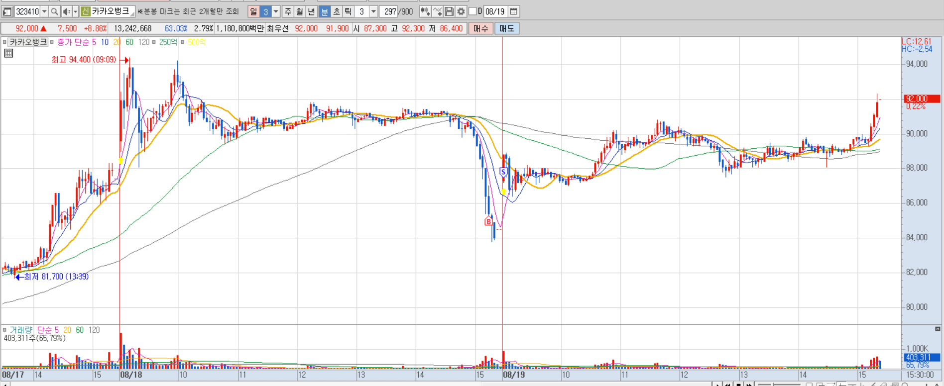Click the speaker sound alert icon
944x386 pixels.
tap(66, 11)
